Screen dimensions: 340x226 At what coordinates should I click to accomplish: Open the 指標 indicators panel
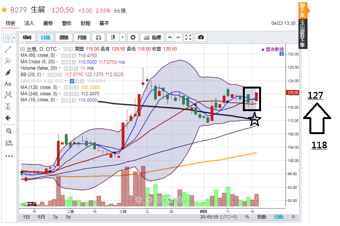(153, 37)
